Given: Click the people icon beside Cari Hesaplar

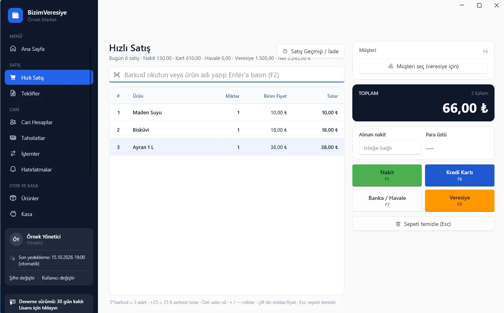Looking at the screenshot, I should click(13, 122).
